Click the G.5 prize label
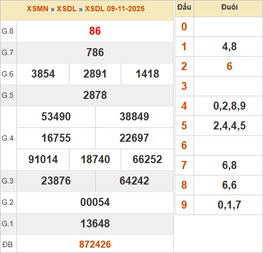This screenshot has height=253, width=263. click(x=7, y=95)
